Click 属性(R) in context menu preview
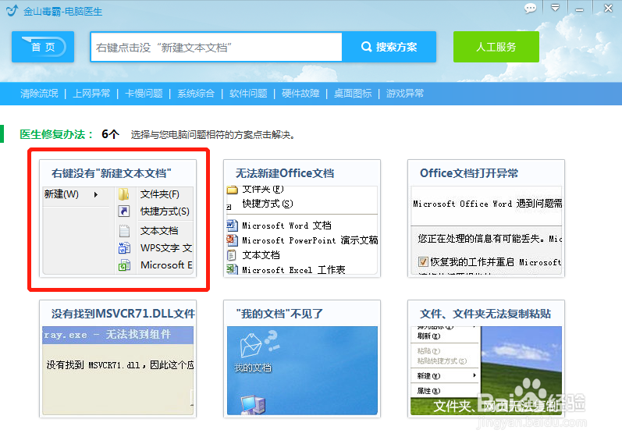The height and width of the screenshot is (444, 622). pos(428,391)
